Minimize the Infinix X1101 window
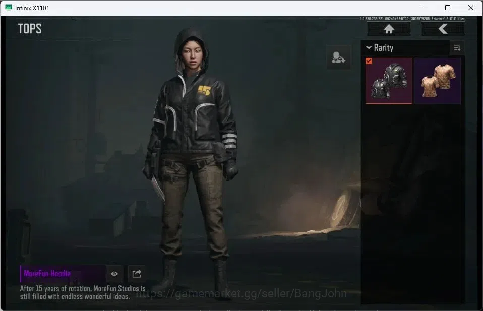483x311 pixels. click(425, 8)
